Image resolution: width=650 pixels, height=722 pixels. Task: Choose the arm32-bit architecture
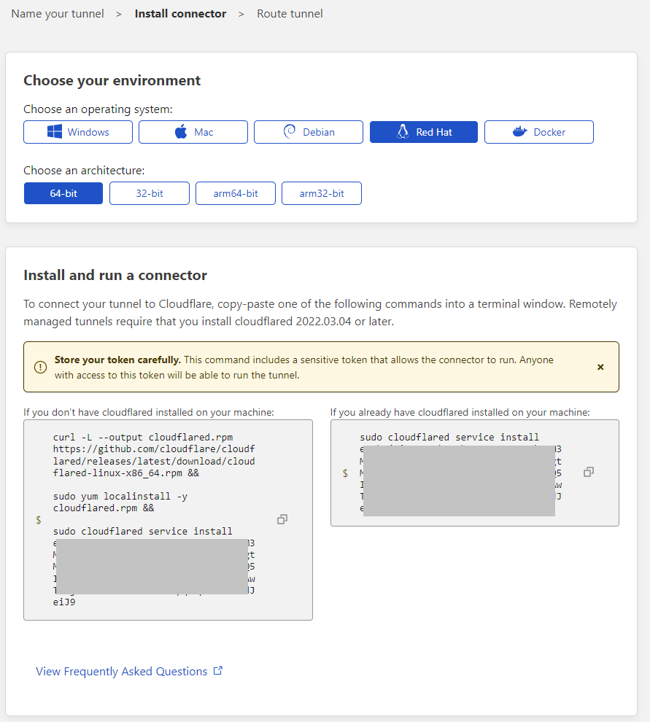(321, 193)
